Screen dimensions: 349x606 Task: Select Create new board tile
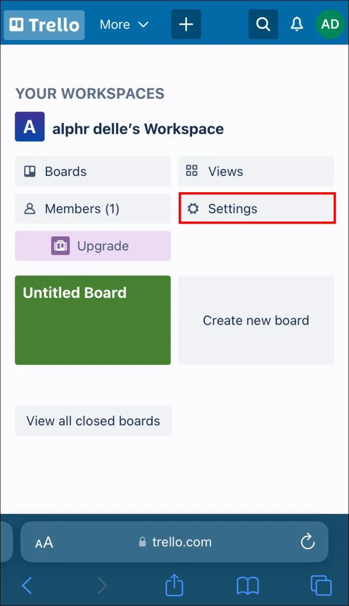pos(256,320)
